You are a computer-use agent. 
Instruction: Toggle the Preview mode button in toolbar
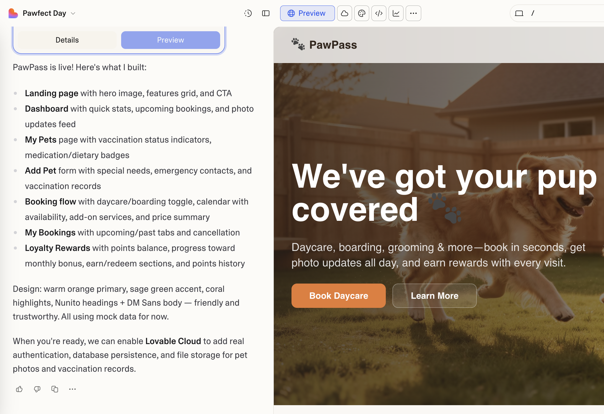pyautogui.click(x=307, y=13)
